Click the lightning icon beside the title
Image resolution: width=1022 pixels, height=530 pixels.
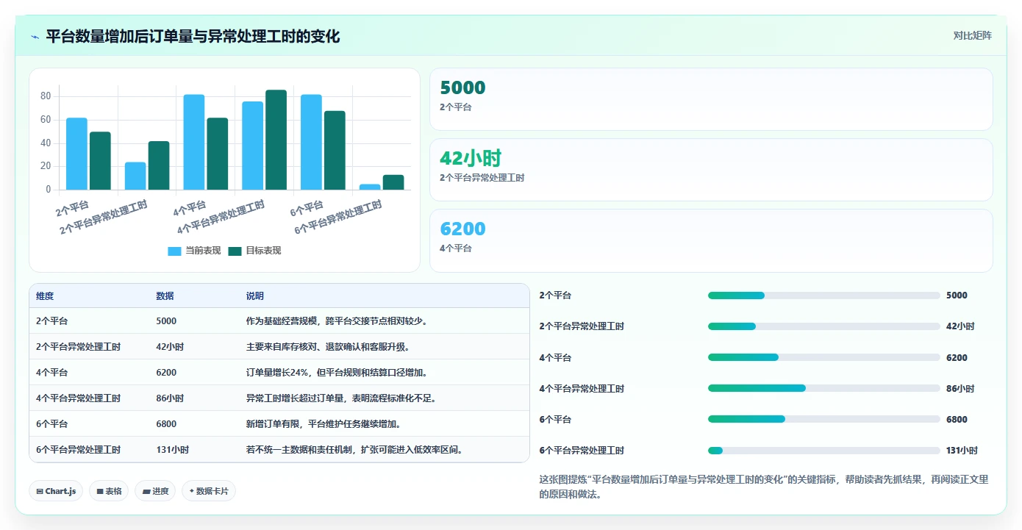tap(35, 37)
